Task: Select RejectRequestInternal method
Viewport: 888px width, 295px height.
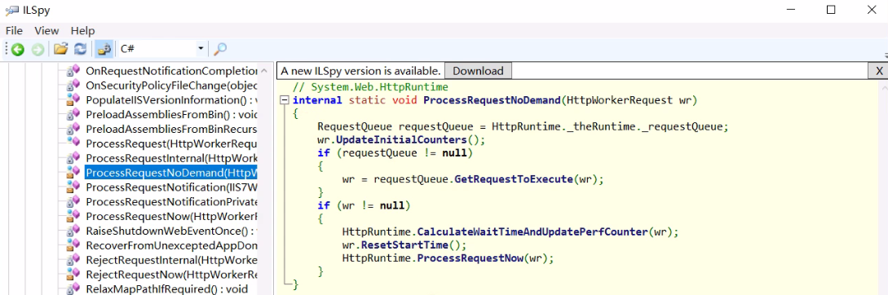Action: 171,260
